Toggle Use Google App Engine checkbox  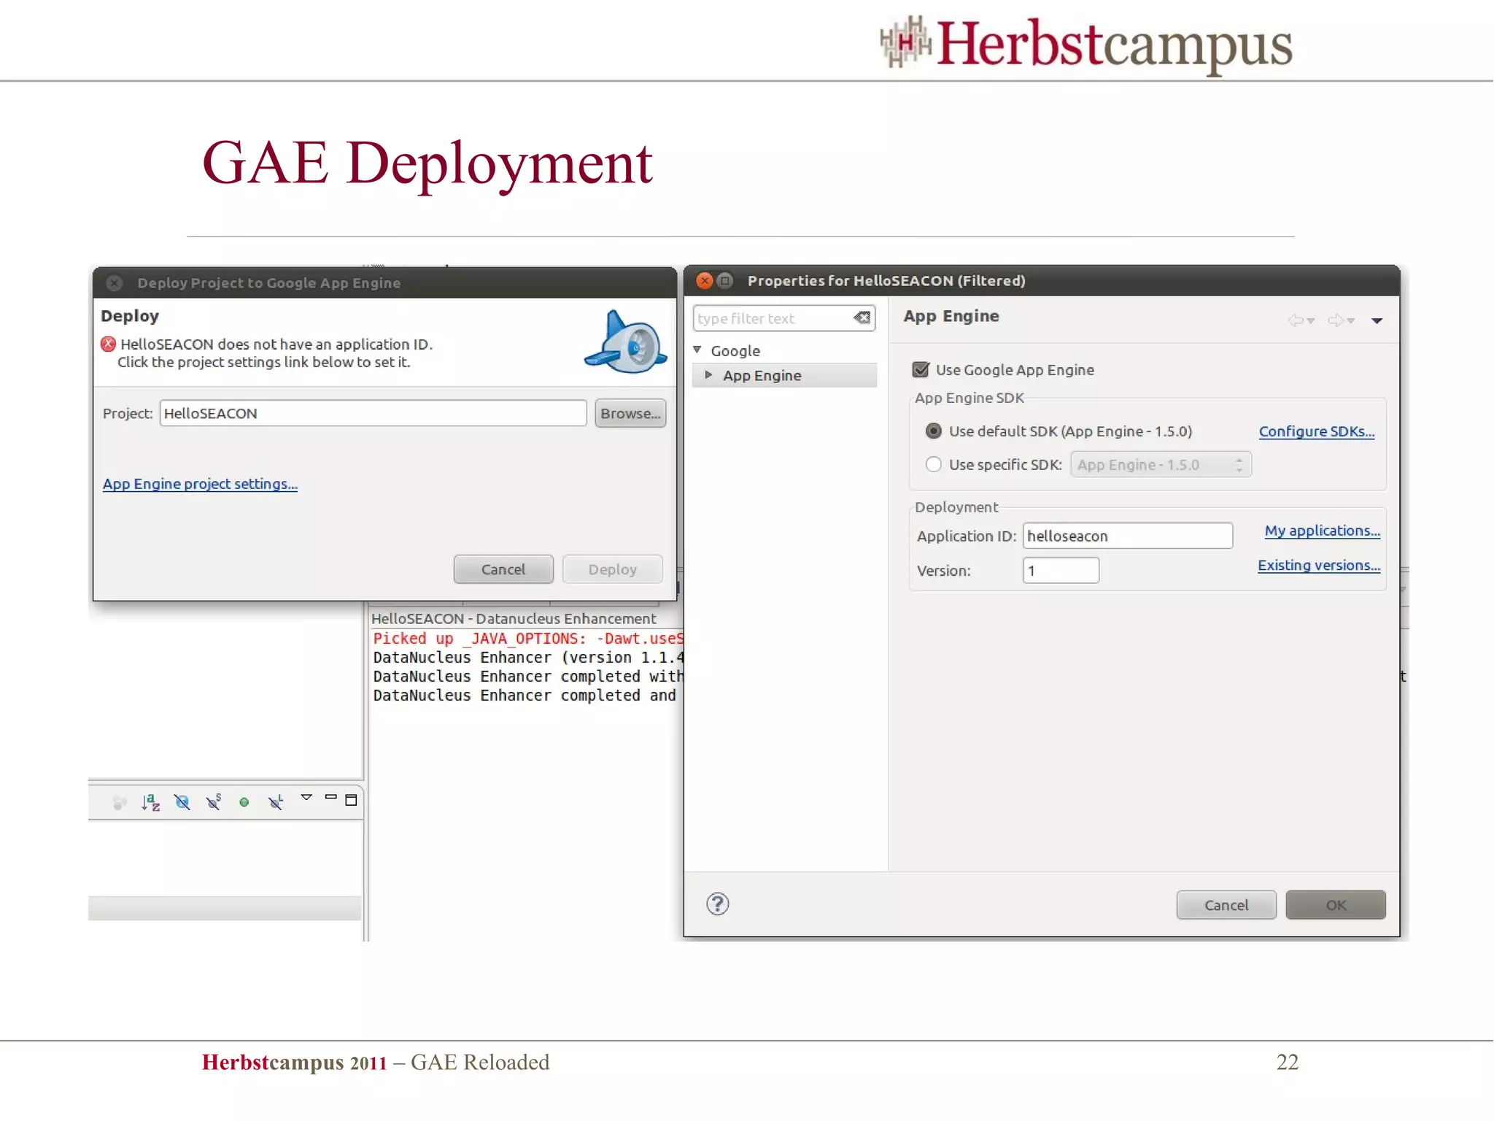coord(921,369)
